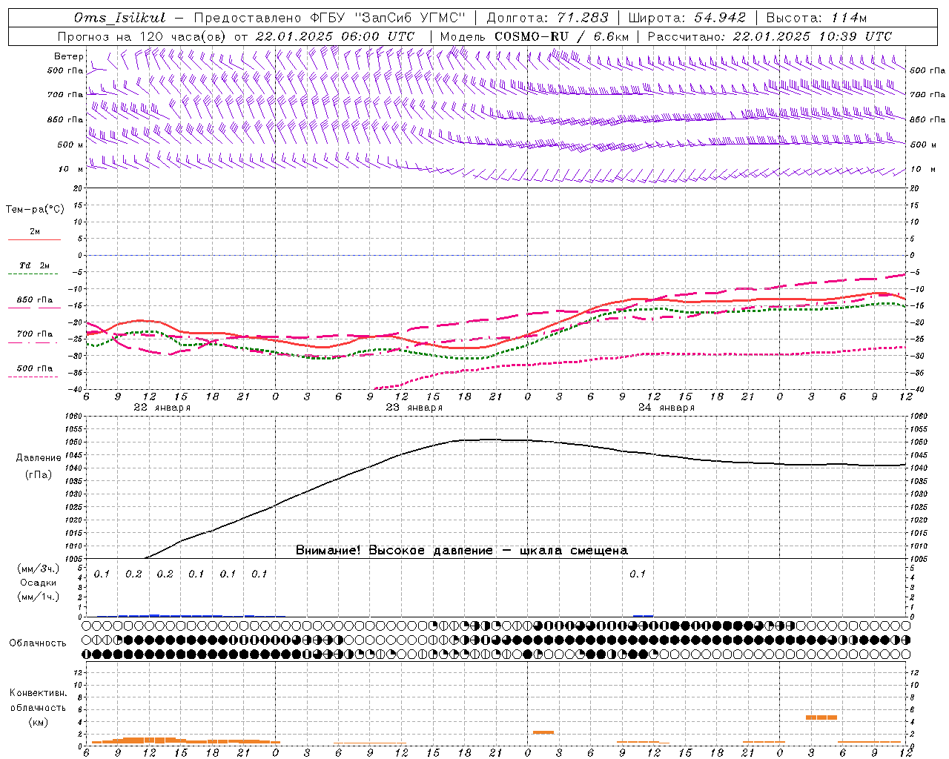This screenshot has width=949, height=759.
Task: Click the 0.1 precipitation value above 24 января
Action: tap(638, 574)
